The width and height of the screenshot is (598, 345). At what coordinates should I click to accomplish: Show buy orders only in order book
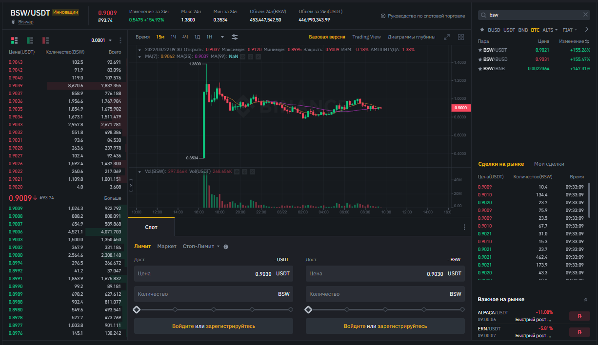click(30, 40)
